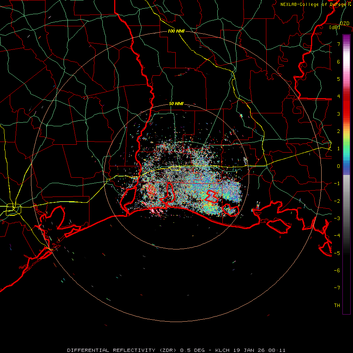353x353 pixels.
Task: Click the "100 NMI" range ring label
Action: 176,31
